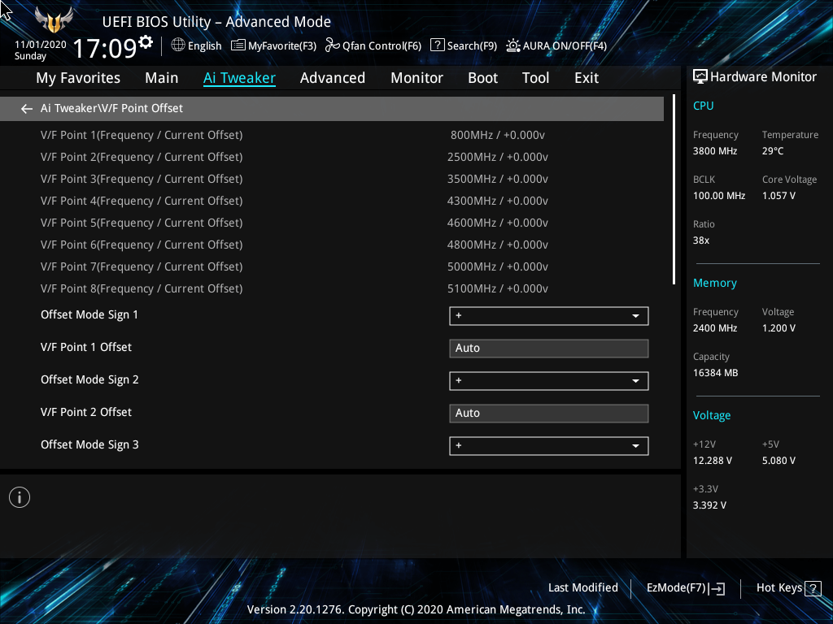Open the Last Modified log
The image size is (833, 624).
pyautogui.click(x=582, y=587)
